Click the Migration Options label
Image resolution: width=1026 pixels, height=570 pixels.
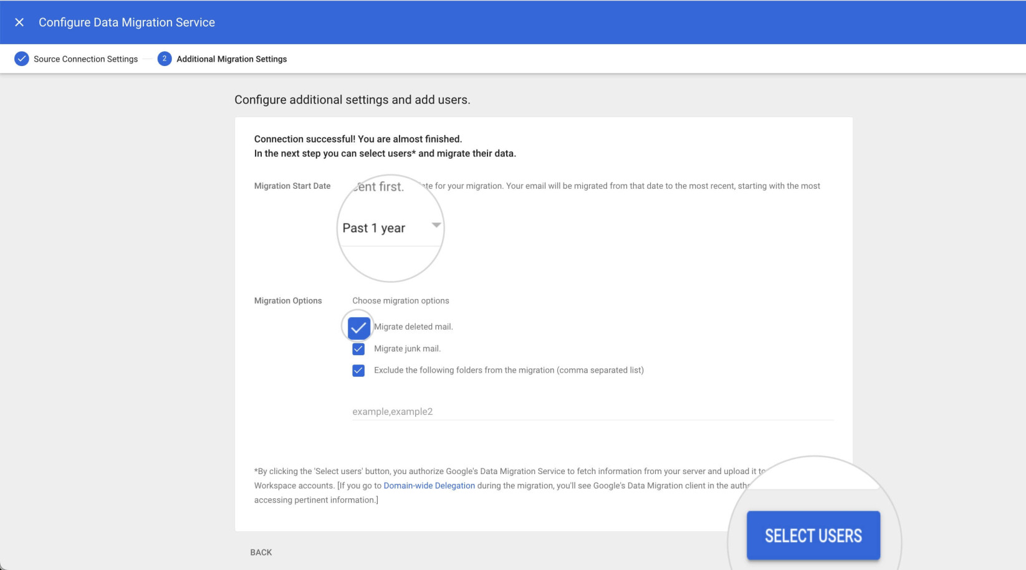[x=288, y=300]
